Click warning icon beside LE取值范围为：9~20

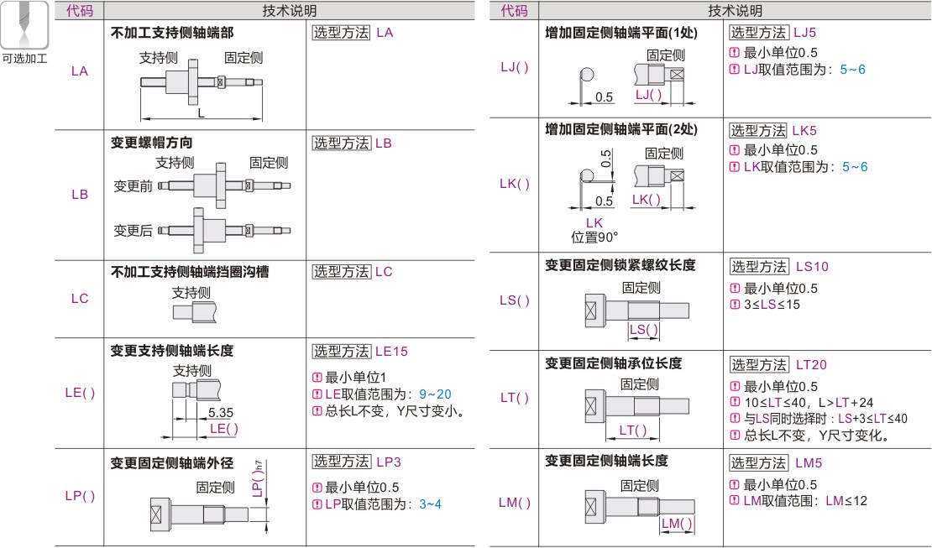(317, 394)
